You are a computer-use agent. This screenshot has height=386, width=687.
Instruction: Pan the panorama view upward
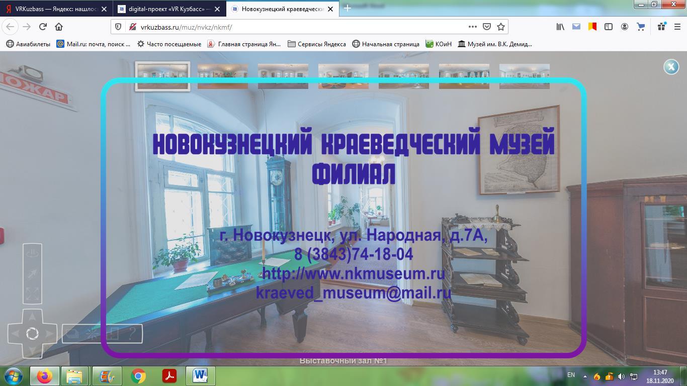coord(32,316)
